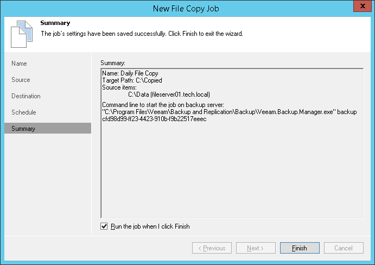Viewport: 375px width, 265px height.
Task: Go to the Name wizard step
Action: [x=20, y=64]
